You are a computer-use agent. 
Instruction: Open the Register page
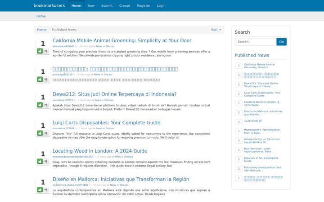pyautogui.click(x=144, y=5)
